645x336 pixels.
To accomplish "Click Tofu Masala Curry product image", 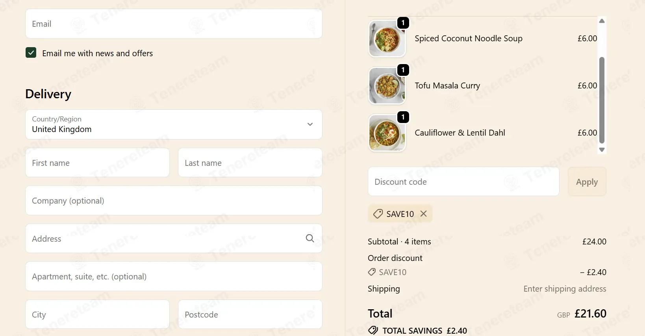I will (x=387, y=86).
